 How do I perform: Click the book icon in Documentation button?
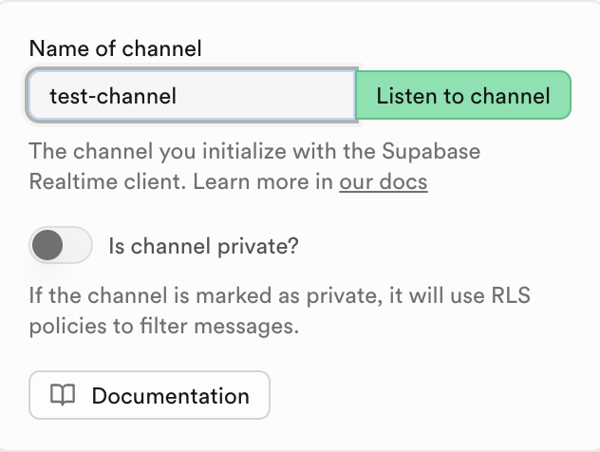(x=63, y=396)
